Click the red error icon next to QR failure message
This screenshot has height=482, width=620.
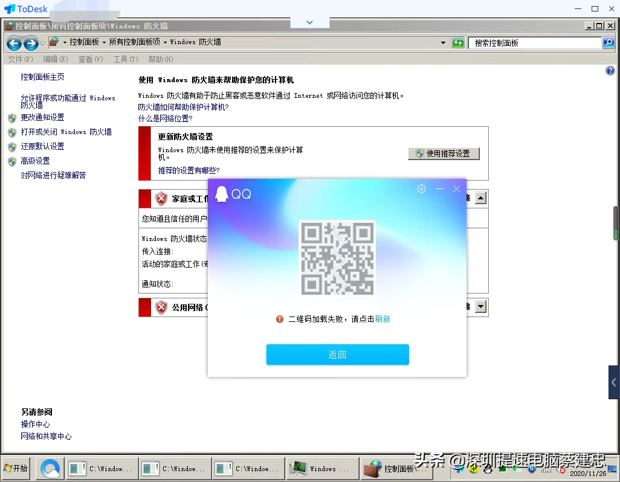point(280,318)
